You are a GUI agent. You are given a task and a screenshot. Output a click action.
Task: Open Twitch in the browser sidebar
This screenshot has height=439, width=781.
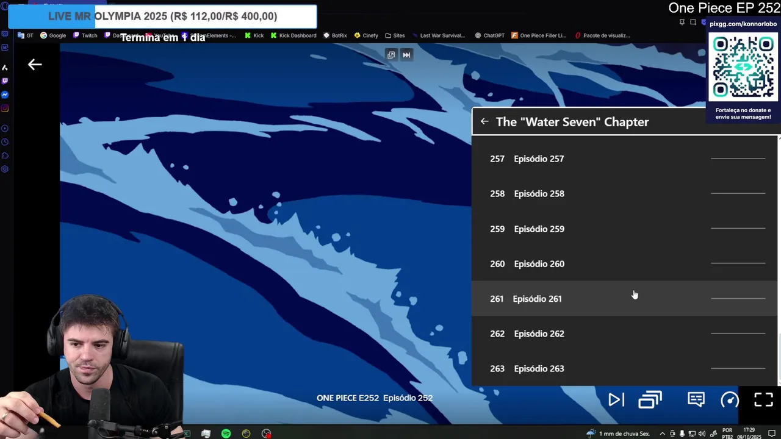[5, 81]
